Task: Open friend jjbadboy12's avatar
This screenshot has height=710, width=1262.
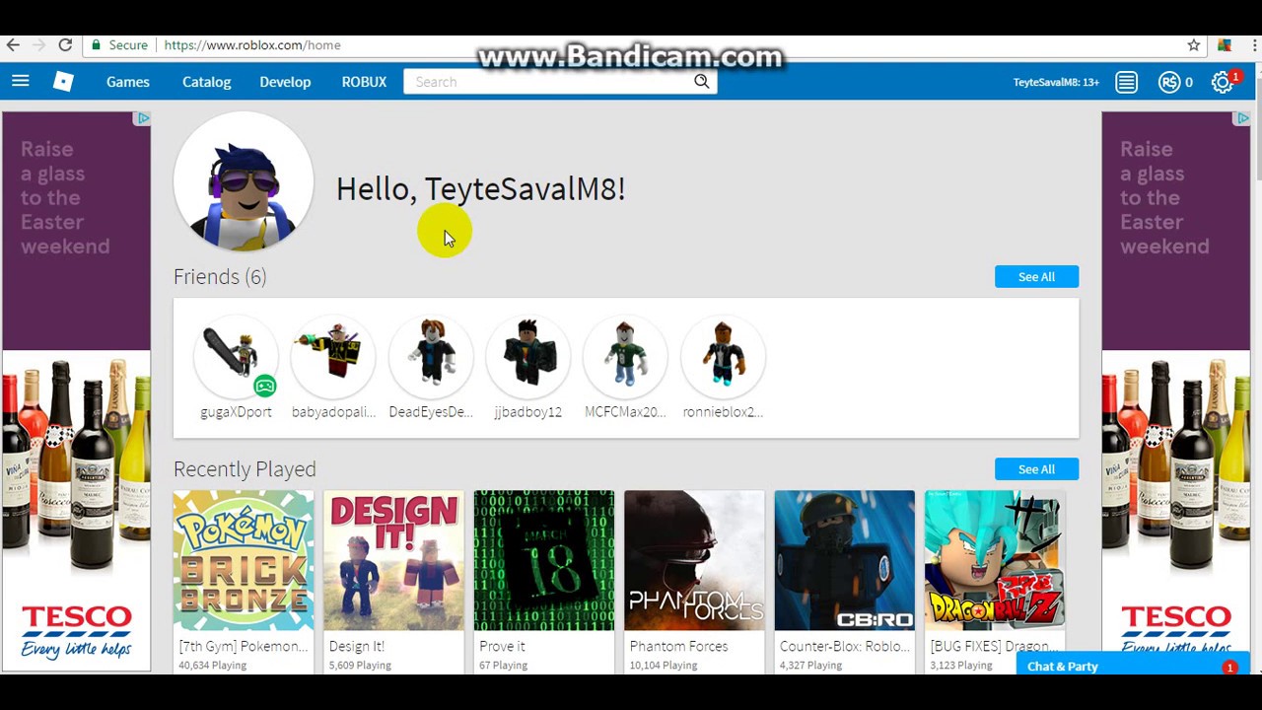Action: pyautogui.click(x=528, y=355)
